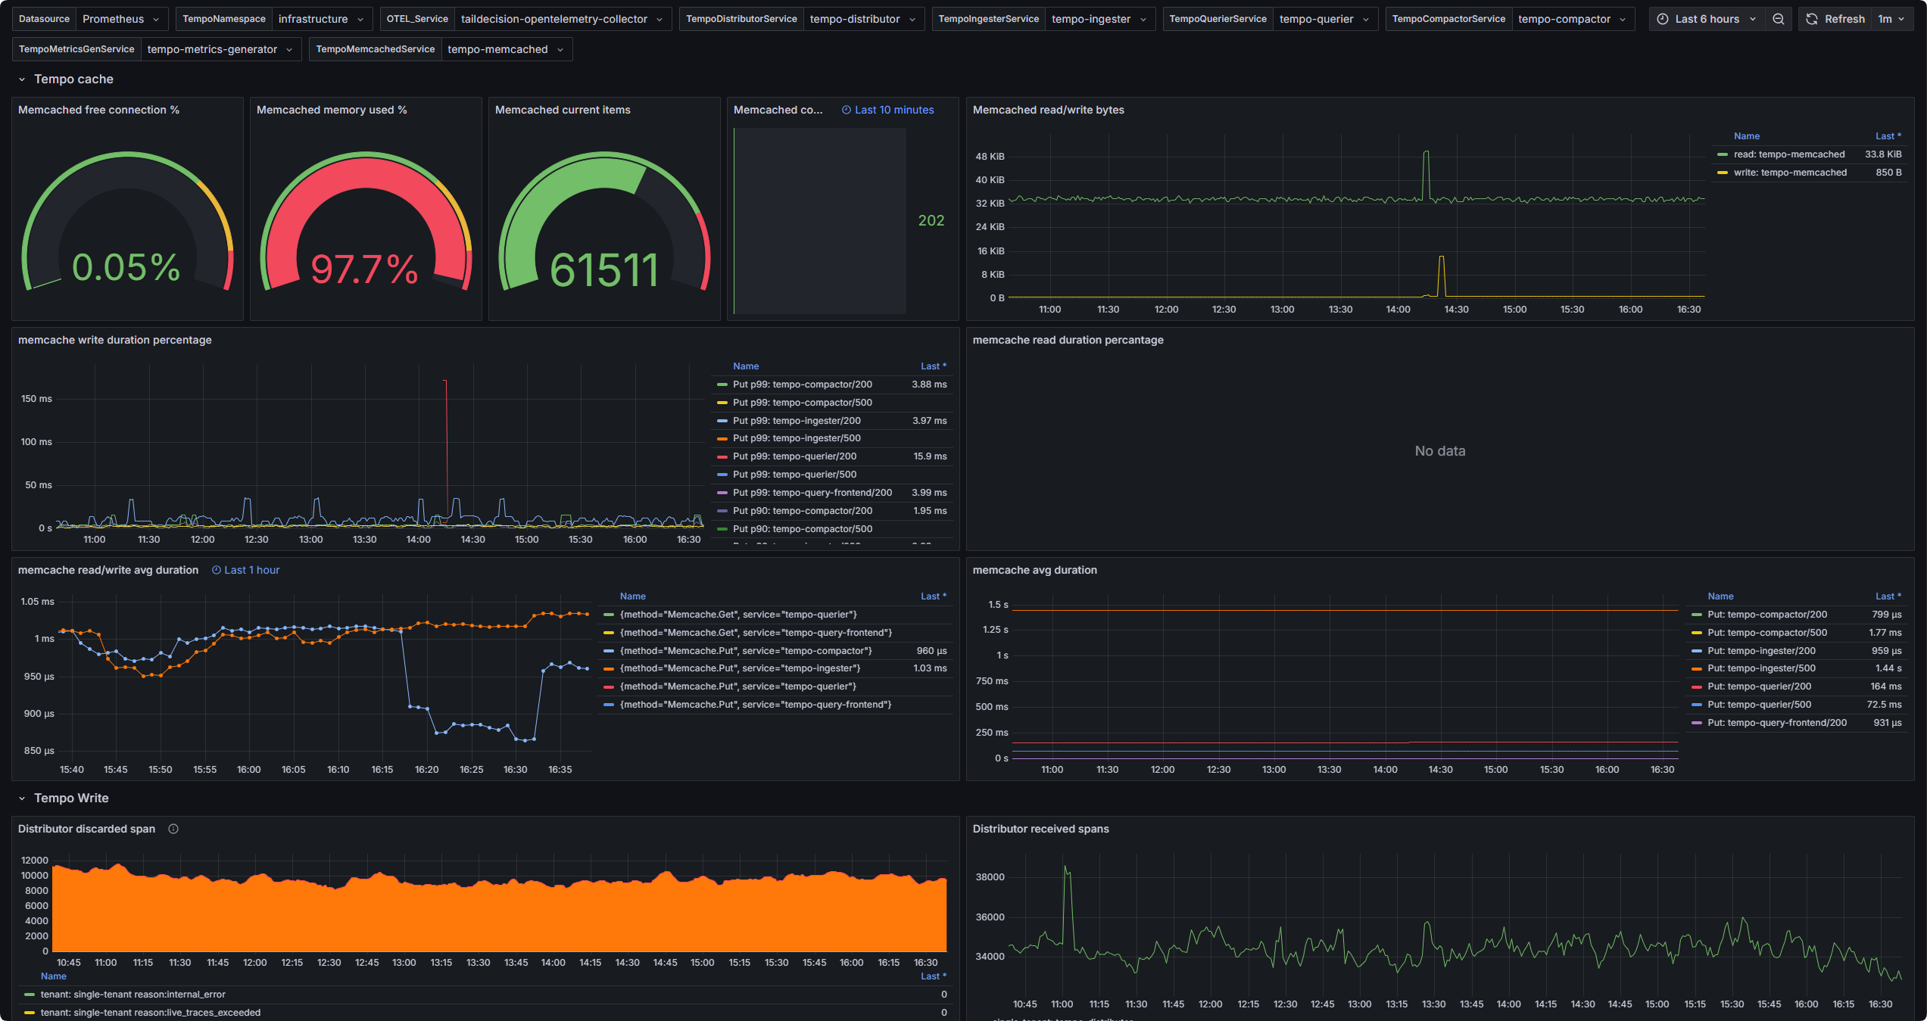Collapse the Tempo cache row chevron
The width and height of the screenshot is (1927, 1021).
(x=22, y=79)
